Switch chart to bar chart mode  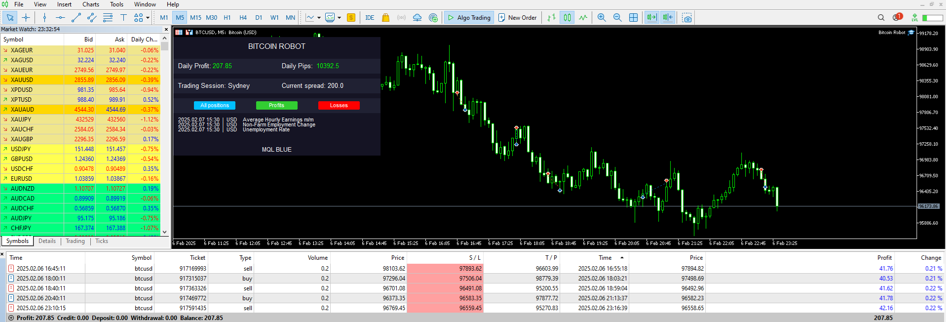click(x=551, y=18)
